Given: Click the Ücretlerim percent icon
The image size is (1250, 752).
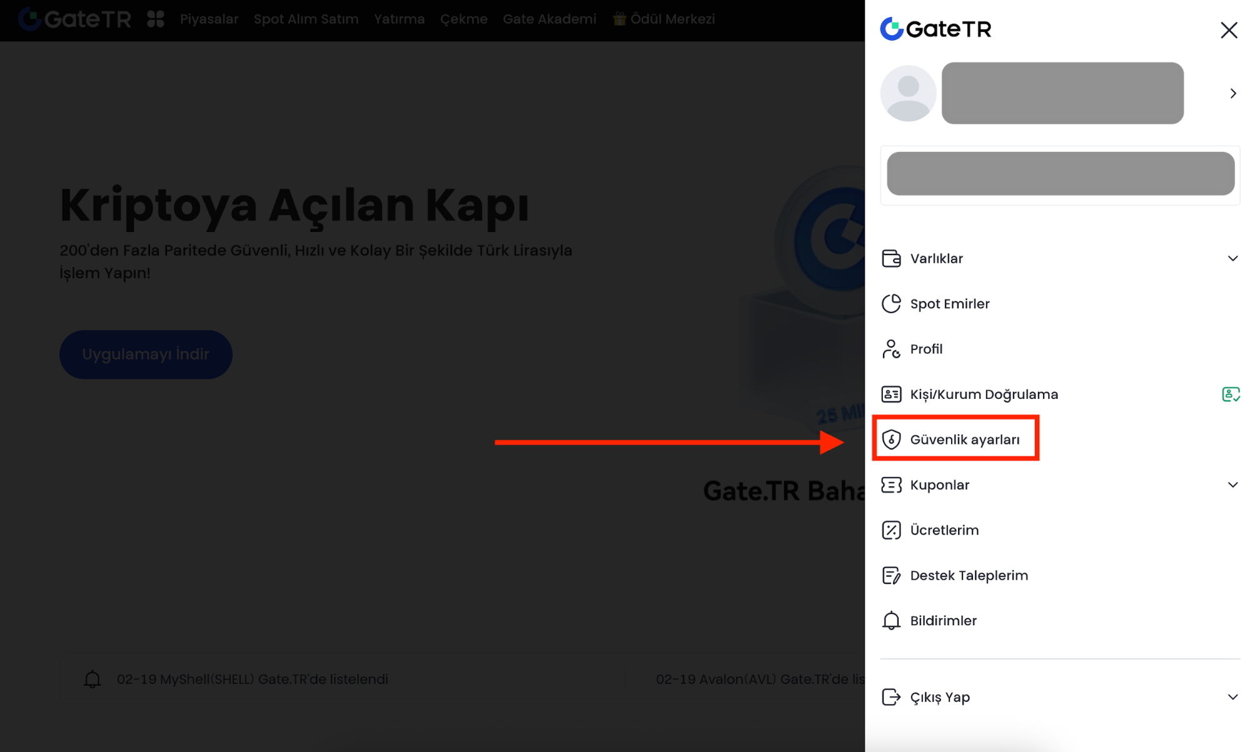Looking at the screenshot, I should tap(891, 530).
